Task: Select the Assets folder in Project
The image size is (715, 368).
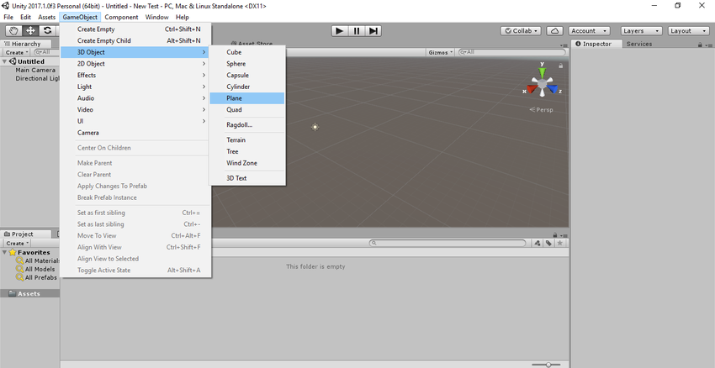Action: [29, 294]
